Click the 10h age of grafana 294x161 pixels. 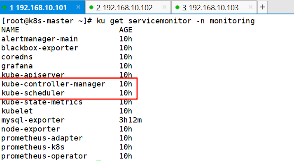pyautogui.click(x=126, y=66)
